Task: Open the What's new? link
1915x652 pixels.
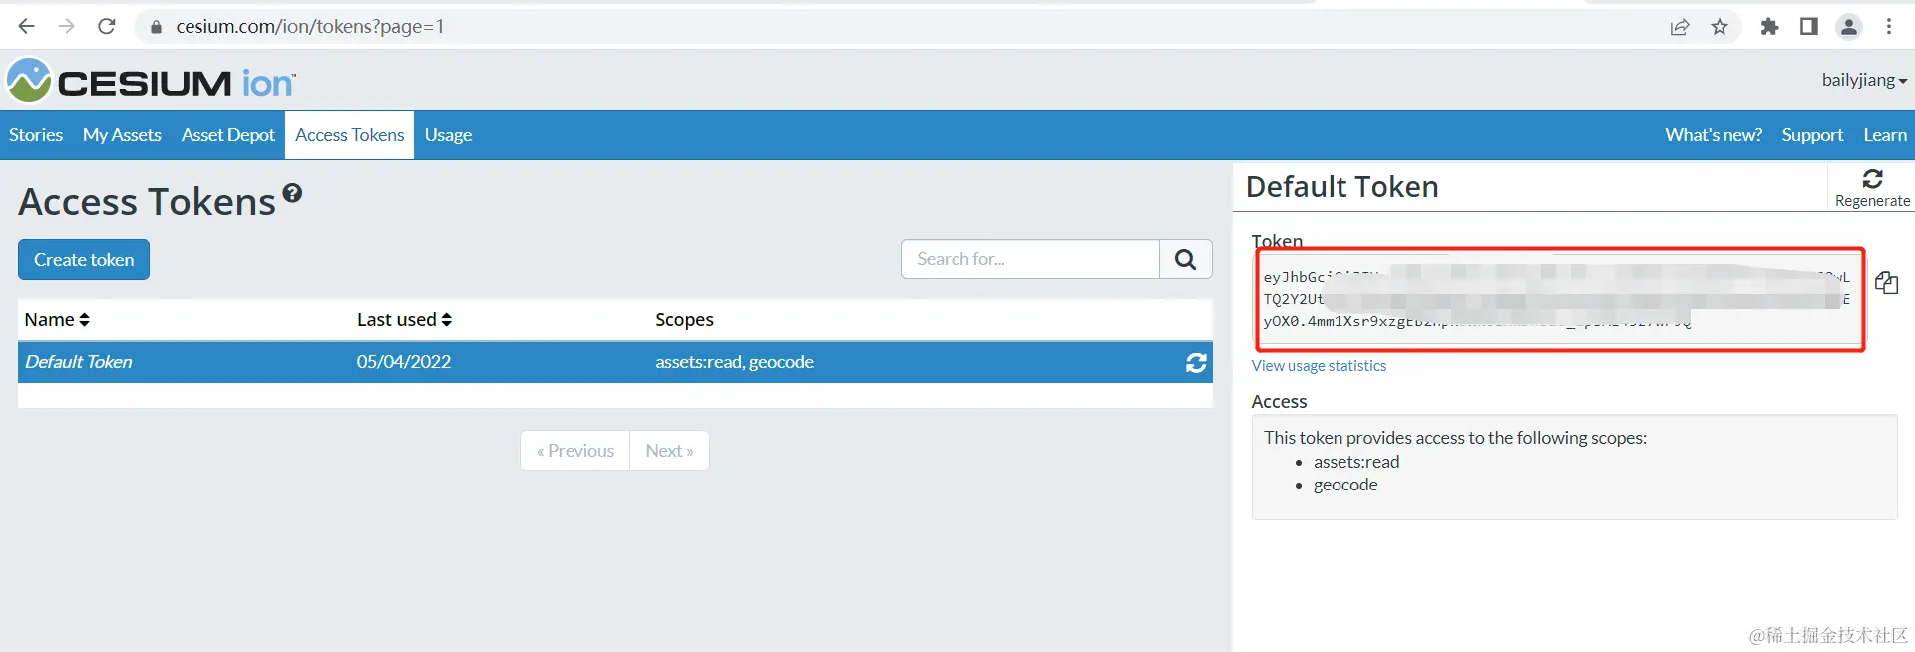Action: pyautogui.click(x=1713, y=135)
